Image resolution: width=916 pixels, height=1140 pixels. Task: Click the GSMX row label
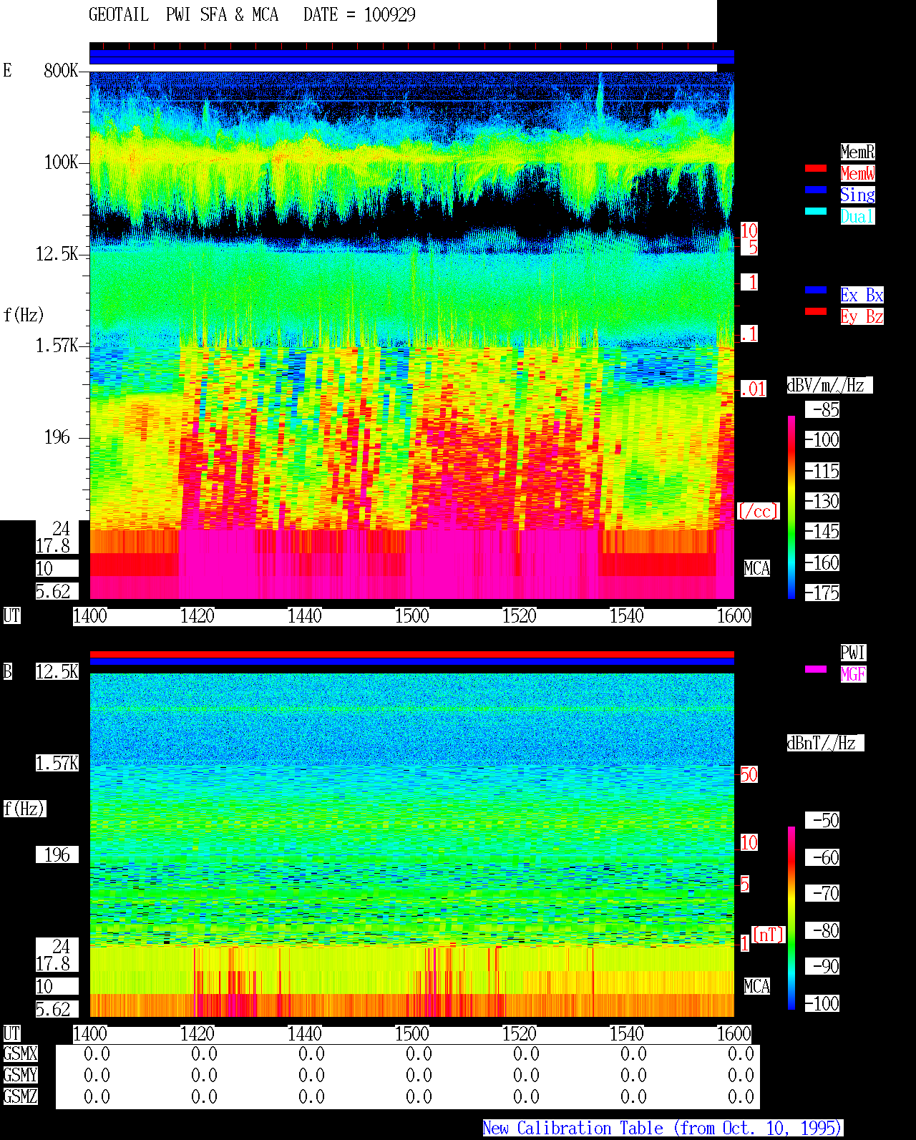pyautogui.click(x=20, y=1054)
